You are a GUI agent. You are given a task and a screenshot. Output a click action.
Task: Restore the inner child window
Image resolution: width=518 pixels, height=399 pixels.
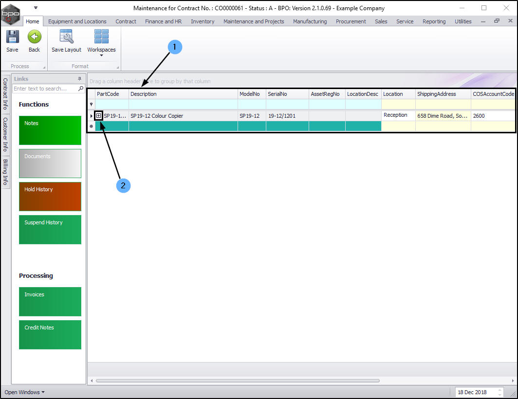[497, 21]
